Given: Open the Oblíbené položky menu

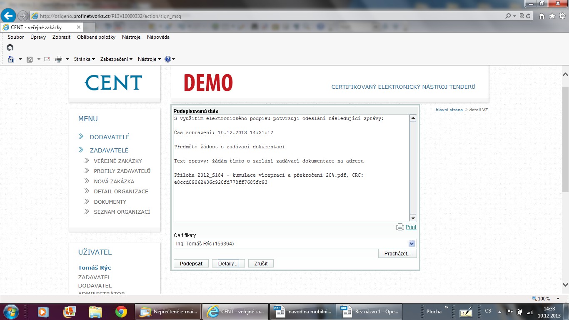Looking at the screenshot, I should 96,37.
